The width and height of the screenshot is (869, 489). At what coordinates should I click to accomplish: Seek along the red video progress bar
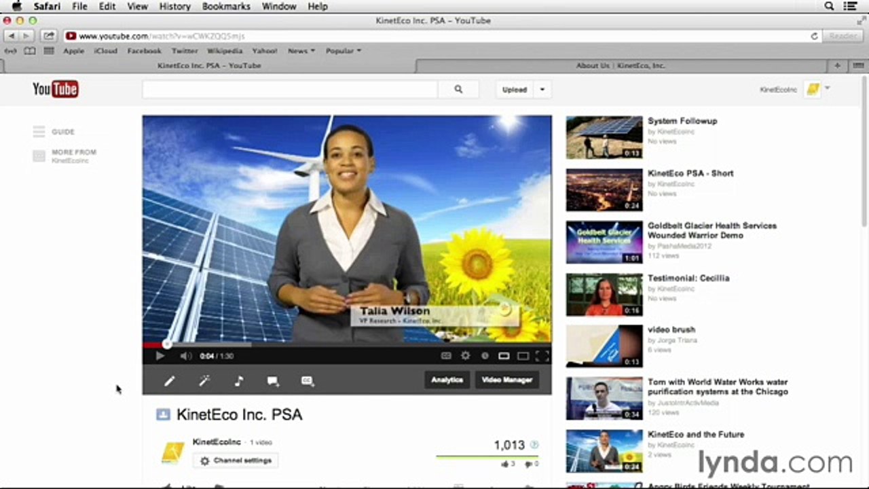347,344
